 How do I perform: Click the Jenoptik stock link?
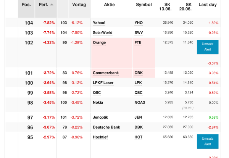[x=101, y=118]
